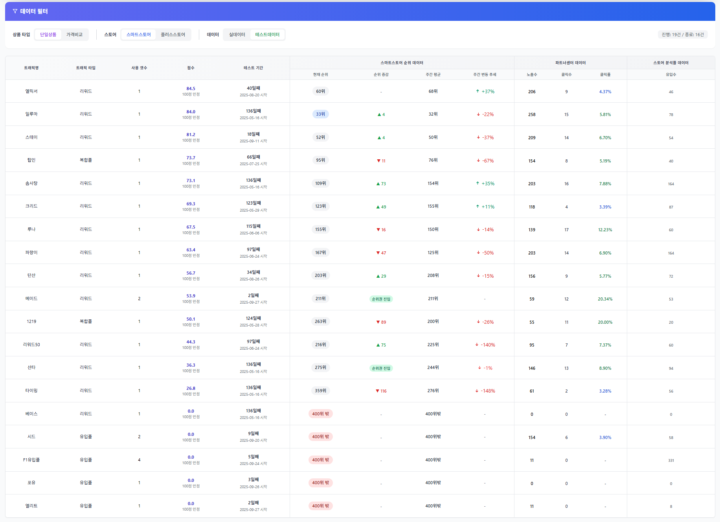Click the 33위 rank badge
This screenshot has height=522, width=720.
[321, 114]
